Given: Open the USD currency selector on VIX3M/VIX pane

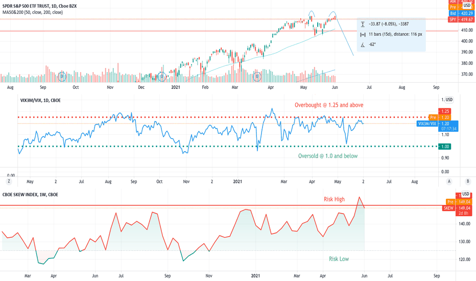Looking at the screenshot, I should tap(449, 100).
